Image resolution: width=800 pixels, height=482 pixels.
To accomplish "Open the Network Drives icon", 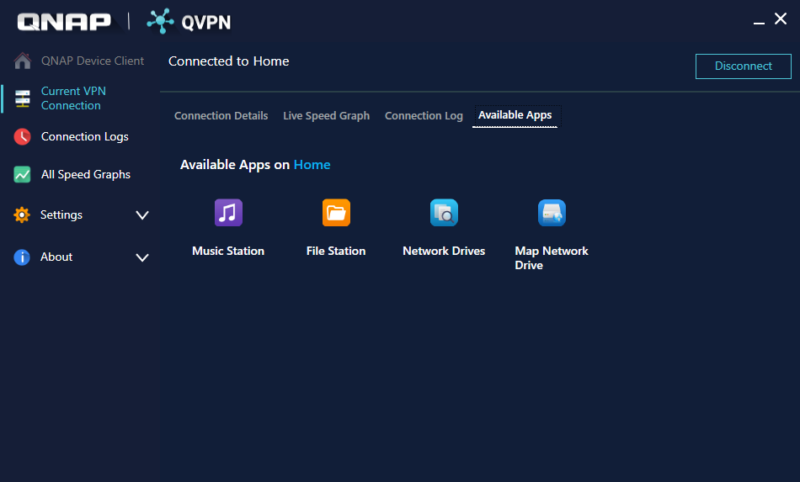I will point(444,213).
